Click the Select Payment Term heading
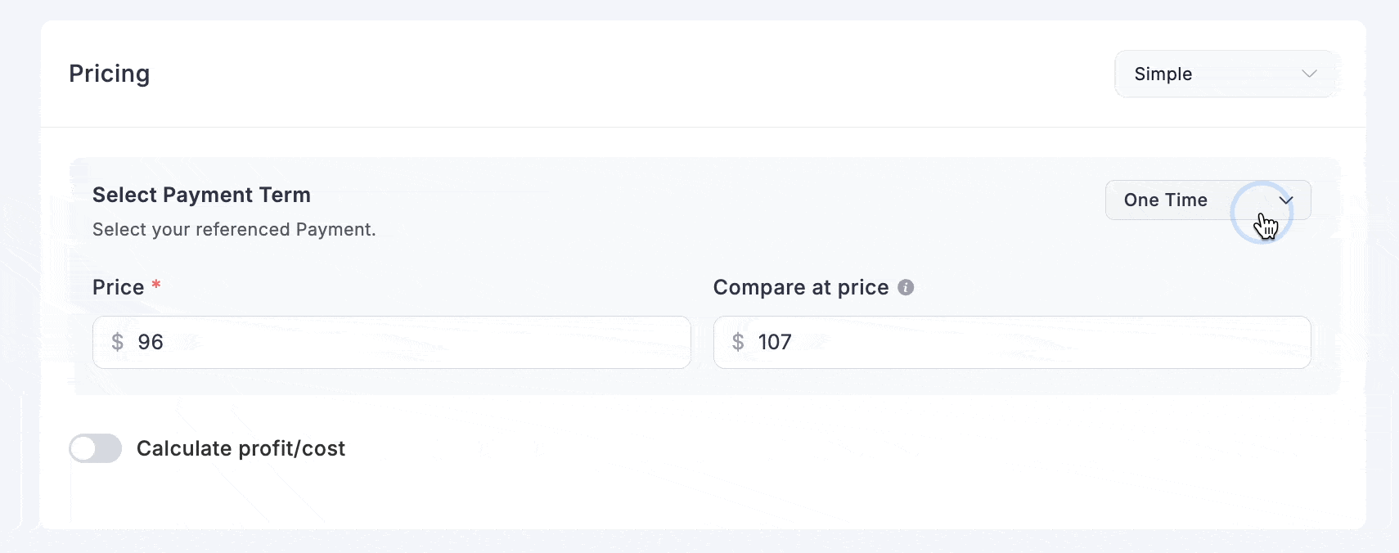 201,195
